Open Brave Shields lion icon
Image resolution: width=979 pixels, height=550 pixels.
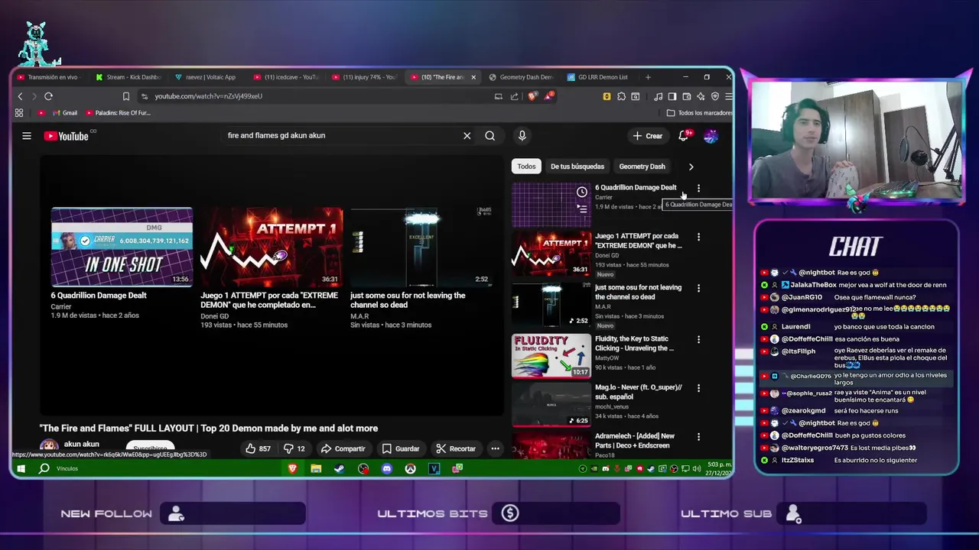coord(532,96)
